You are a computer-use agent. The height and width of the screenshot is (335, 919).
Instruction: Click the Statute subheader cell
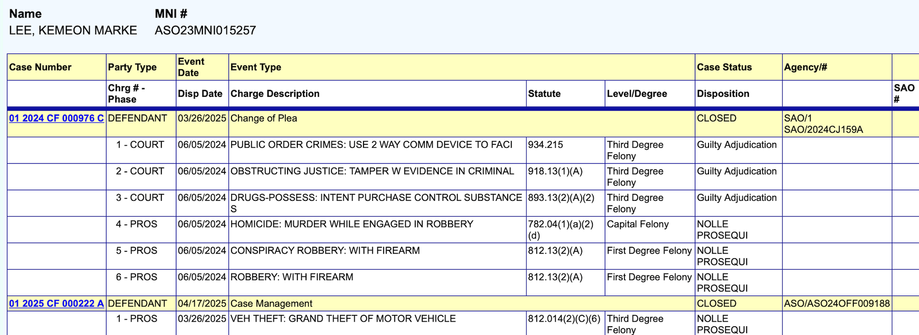pos(544,94)
